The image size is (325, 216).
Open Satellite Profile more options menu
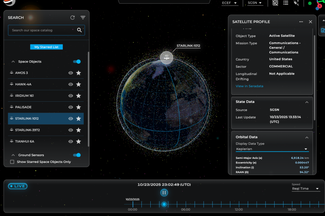click(301, 22)
